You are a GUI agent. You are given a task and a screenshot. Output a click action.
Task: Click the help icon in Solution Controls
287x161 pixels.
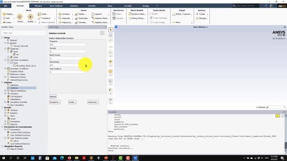point(102,33)
